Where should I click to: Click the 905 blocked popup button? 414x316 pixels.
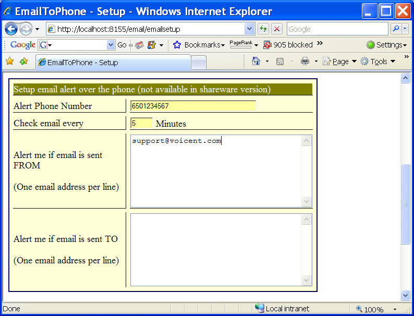pyautogui.click(x=288, y=45)
